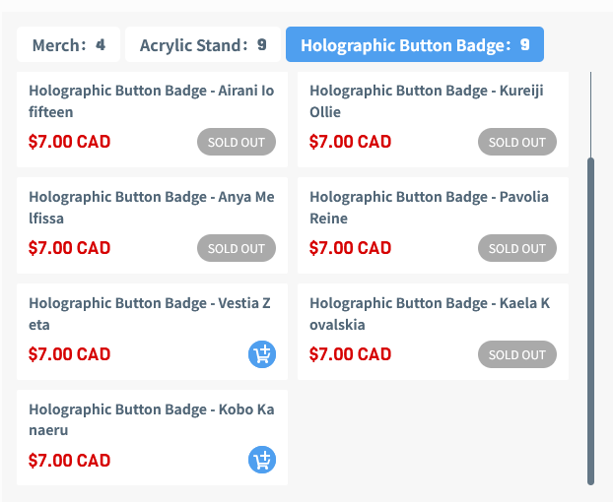This screenshot has width=613, height=502.
Task: Switch to the Merch tab
Action: point(68,44)
